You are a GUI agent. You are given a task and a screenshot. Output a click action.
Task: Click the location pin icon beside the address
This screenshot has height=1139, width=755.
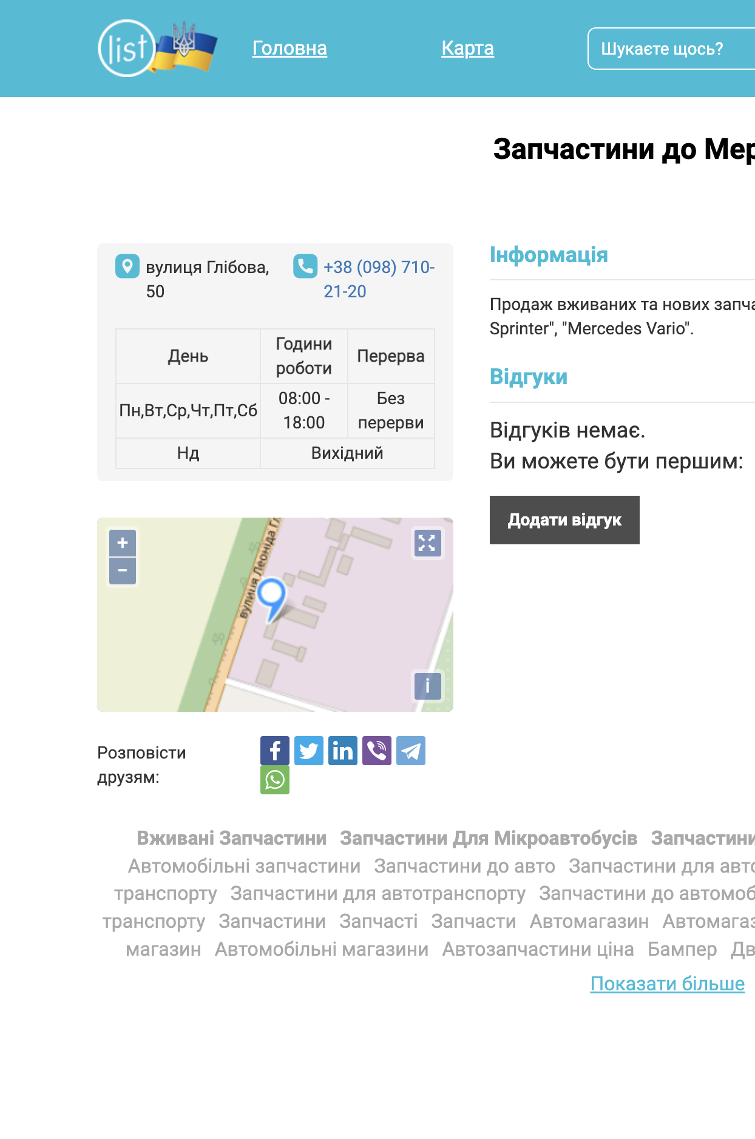pyautogui.click(x=127, y=266)
